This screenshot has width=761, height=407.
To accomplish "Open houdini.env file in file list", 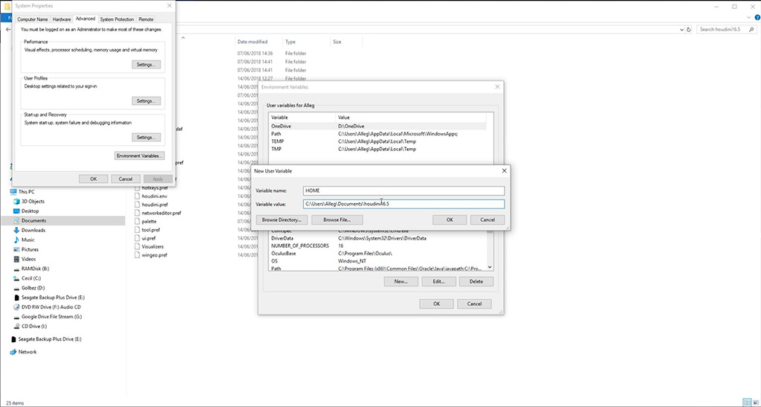I will pos(155,196).
